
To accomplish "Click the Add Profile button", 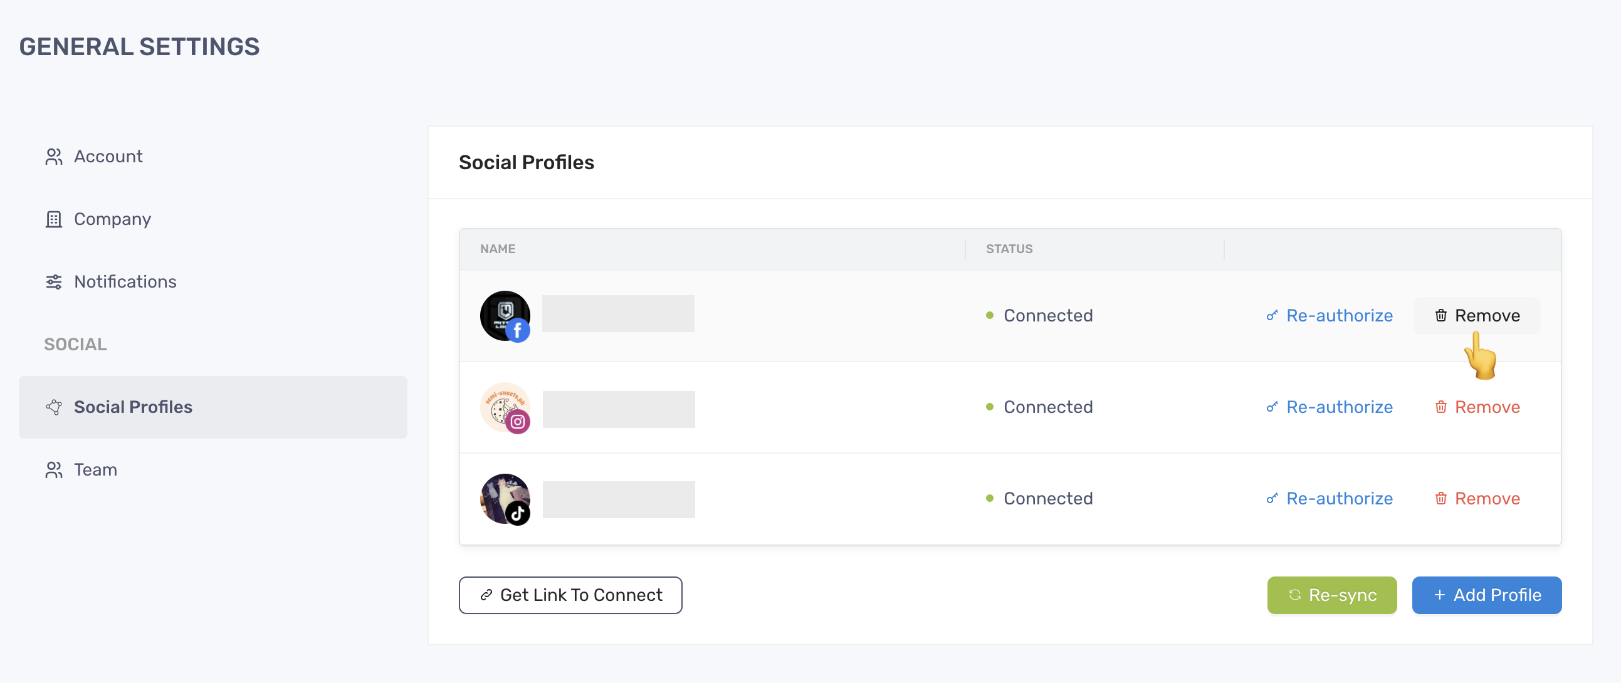I will point(1486,595).
